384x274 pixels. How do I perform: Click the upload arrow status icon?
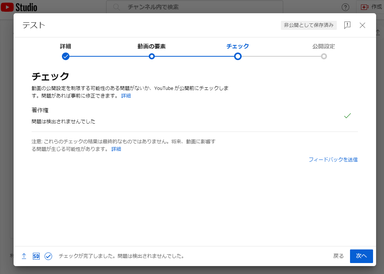tap(24, 256)
